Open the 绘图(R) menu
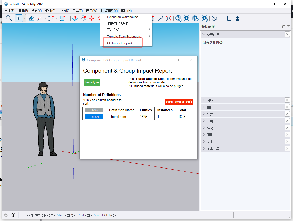The image size is (293, 221). [x=64, y=11]
